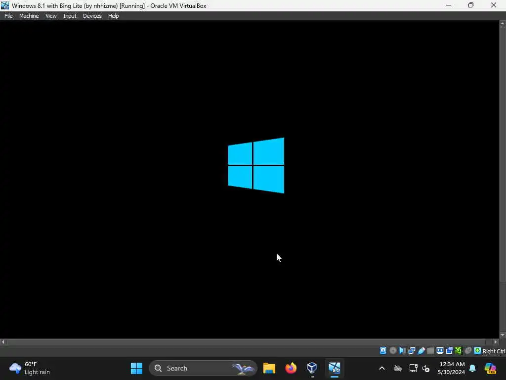506x380 pixels.
Task: Click the VirtualBox window title icon
Action: [5, 5]
